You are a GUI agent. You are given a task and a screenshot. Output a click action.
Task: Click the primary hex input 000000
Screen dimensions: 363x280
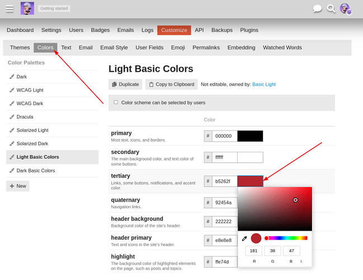point(224,136)
